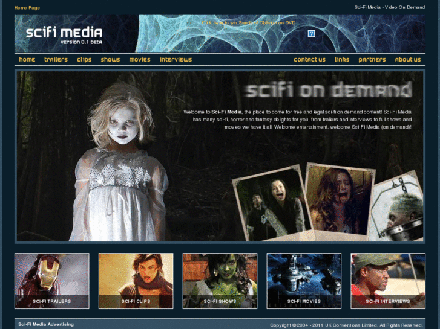Open the clips menu item
Screen dimensions: 440x329
(x=84, y=59)
